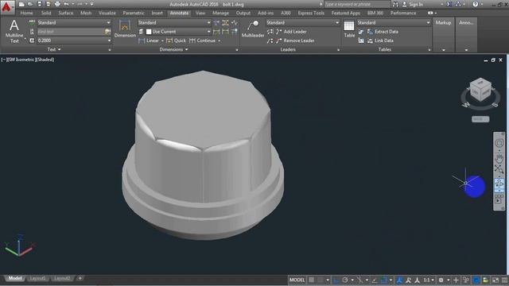Switch to the Layout1 tab

[x=37, y=278]
